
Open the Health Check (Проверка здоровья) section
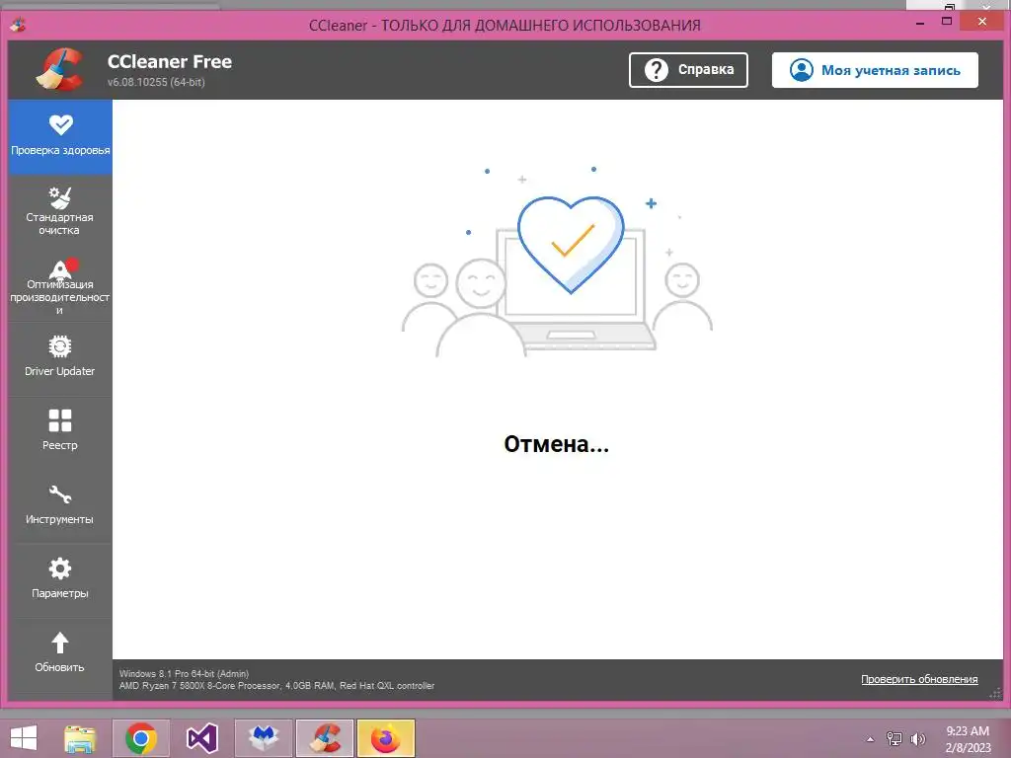(60, 136)
